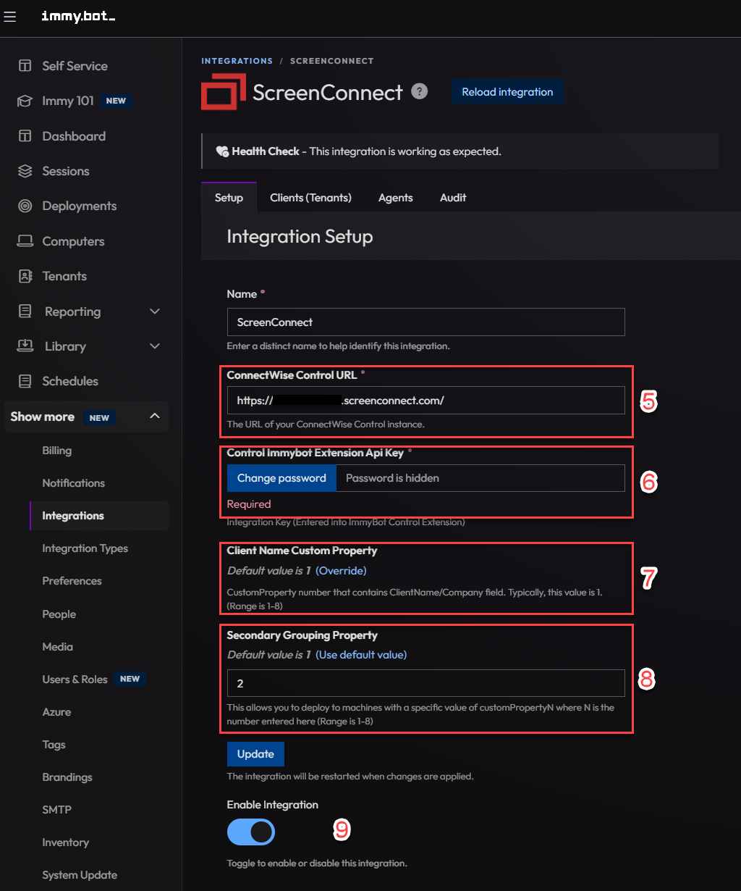Click the immy.bot logo
This screenshot has height=891, width=741.
pyautogui.click(x=78, y=17)
